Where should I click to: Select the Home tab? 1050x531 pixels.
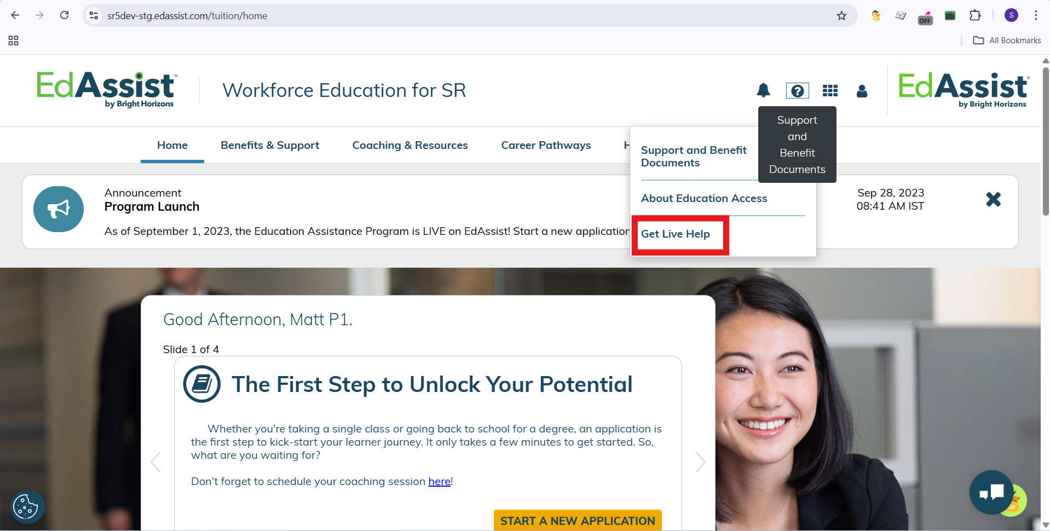(x=172, y=145)
